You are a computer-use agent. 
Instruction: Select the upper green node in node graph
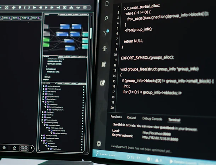[x=46, y=40]
